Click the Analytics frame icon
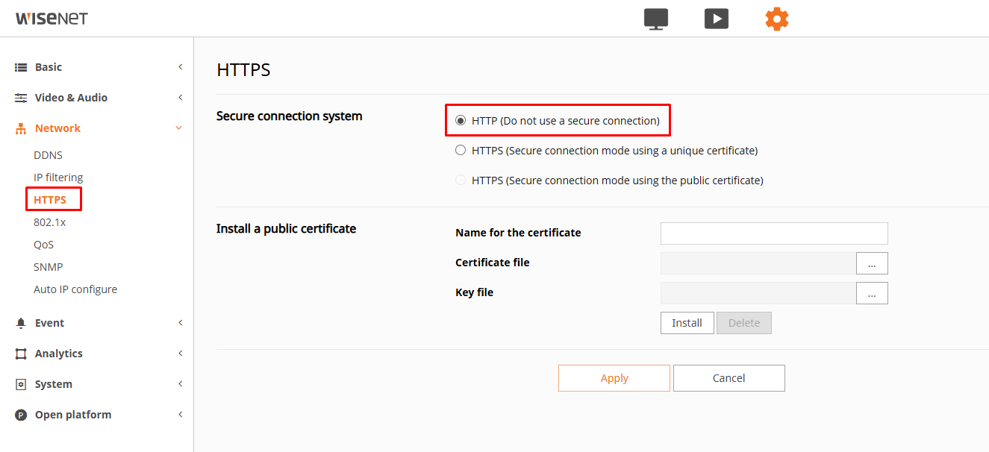989x452 pixels. coord(21,354)
